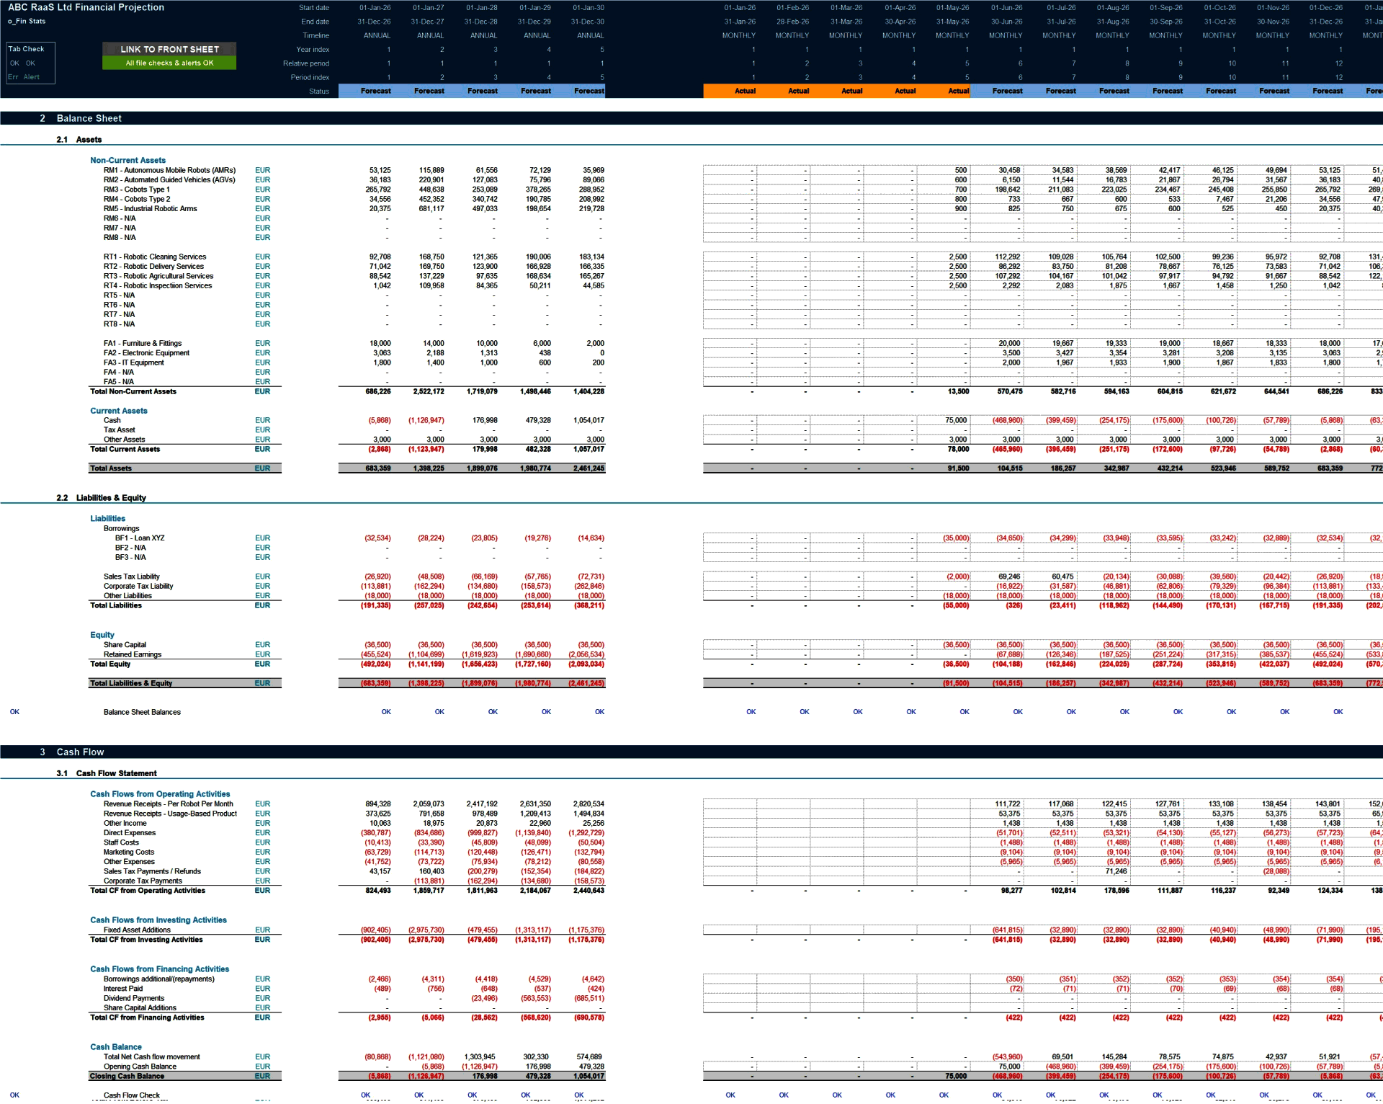
Task: Select the first blue 'Forecast' status cell
Action: click(375, 91)
